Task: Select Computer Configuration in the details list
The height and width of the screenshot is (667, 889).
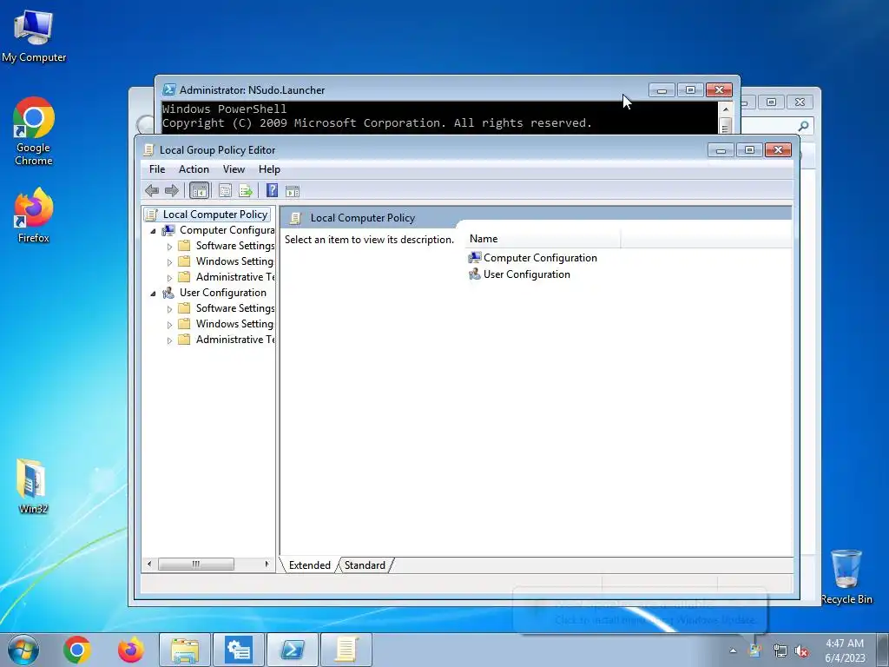Action: pyautogui.click(x=532, y=258)
